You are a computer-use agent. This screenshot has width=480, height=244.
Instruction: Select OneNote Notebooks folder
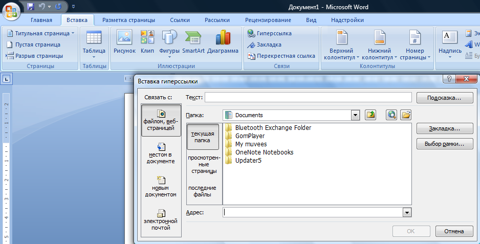pos(259,152)
